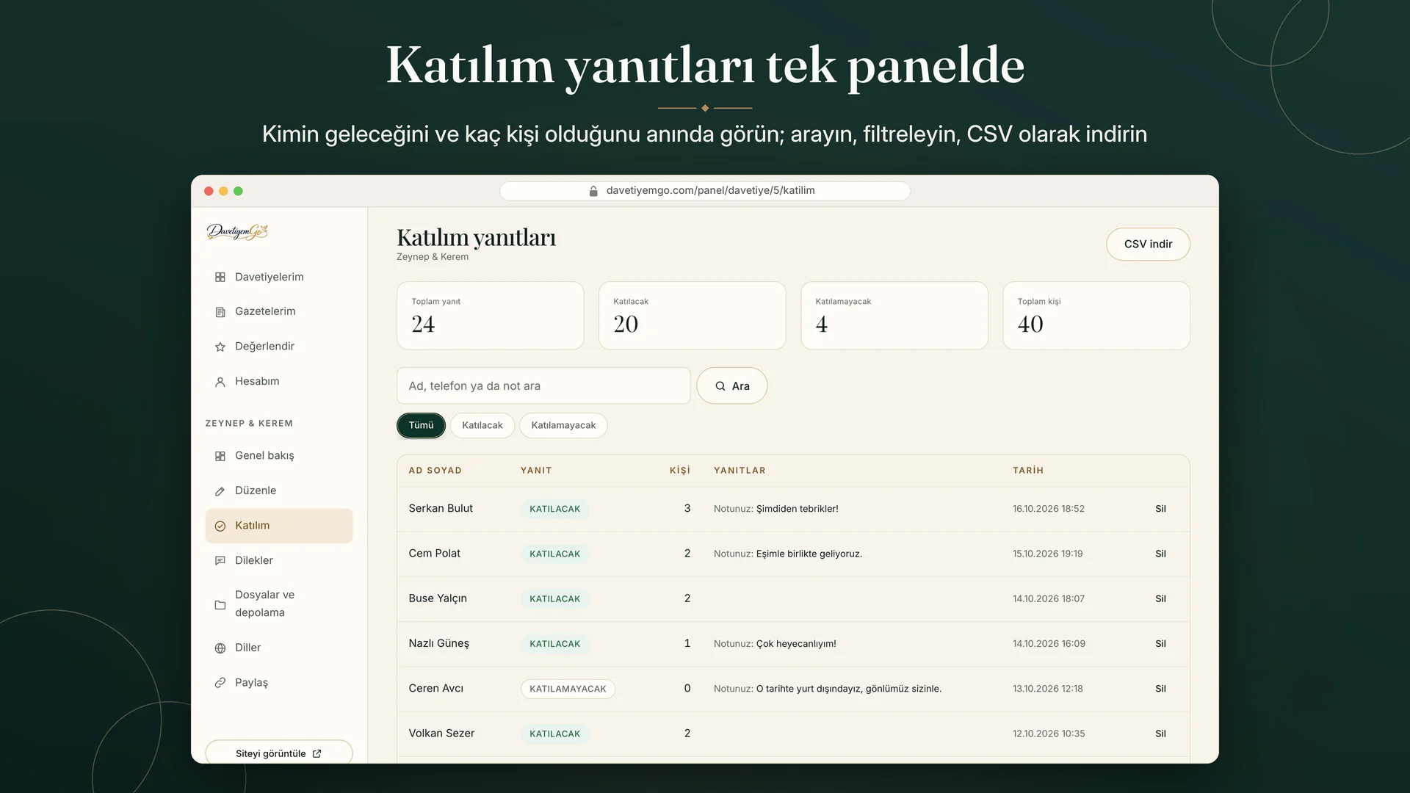Image resolution: width=1410 pixels, height=793 pixels.
Task: Click the Dosyalar ve depolama folder icon
Action: (x=220, y=604)
